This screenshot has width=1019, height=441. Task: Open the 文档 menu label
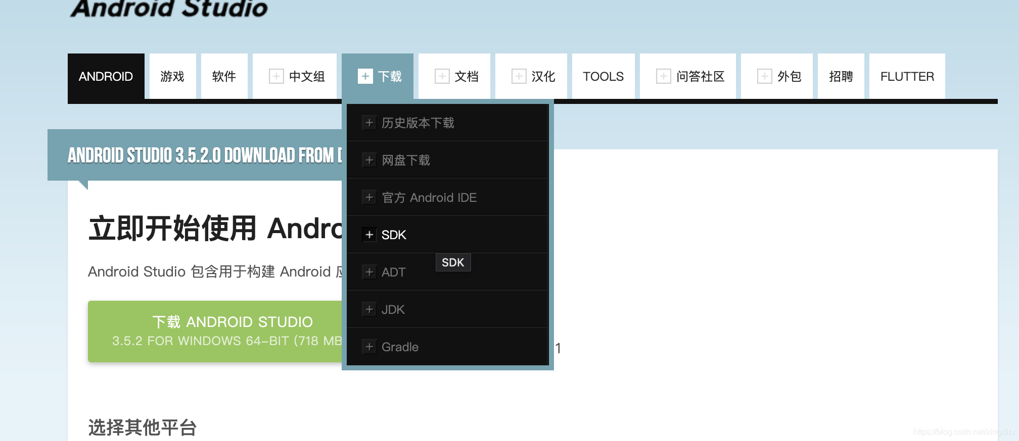point(467,76)
